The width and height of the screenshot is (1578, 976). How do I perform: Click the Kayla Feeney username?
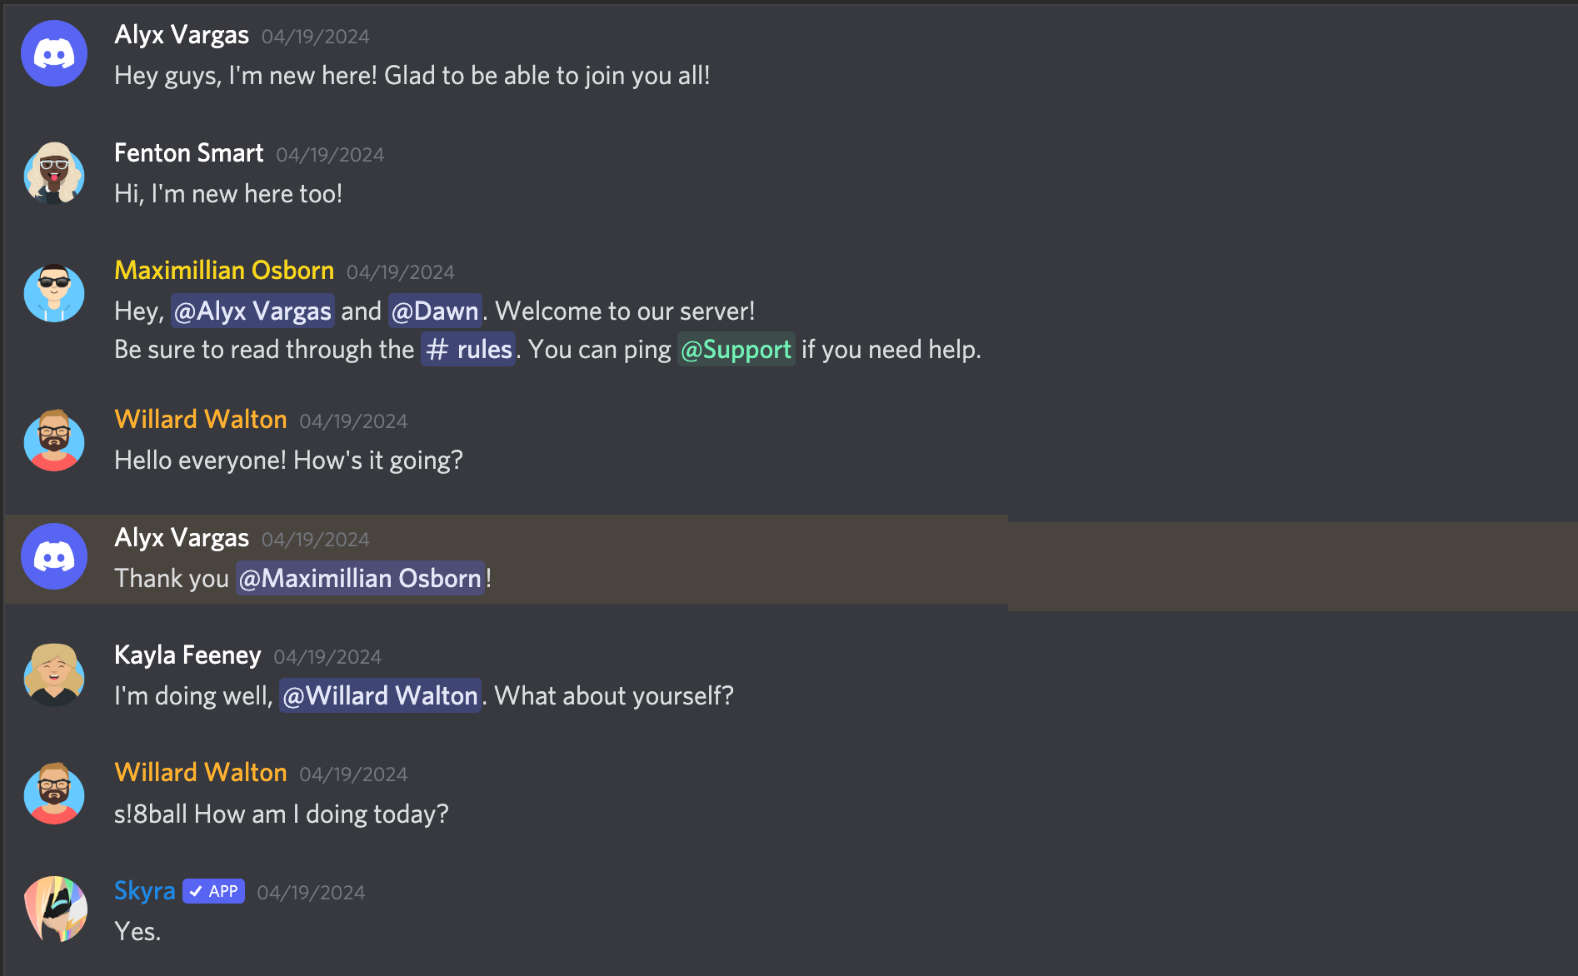(187, 655)
